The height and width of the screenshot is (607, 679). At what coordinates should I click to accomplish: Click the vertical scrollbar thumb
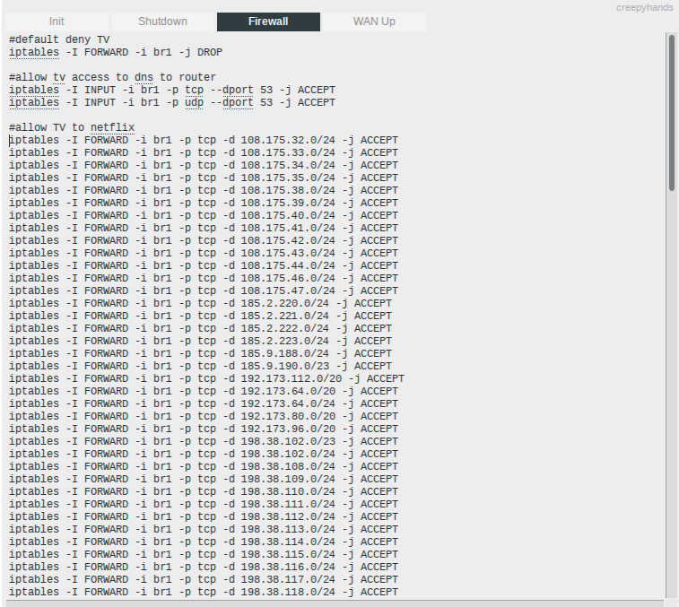[x=671, y=112]
